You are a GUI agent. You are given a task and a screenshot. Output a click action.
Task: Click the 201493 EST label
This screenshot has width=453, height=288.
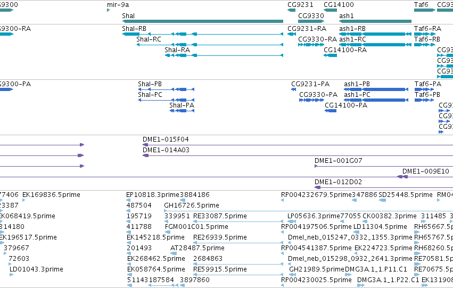[139, 249]
